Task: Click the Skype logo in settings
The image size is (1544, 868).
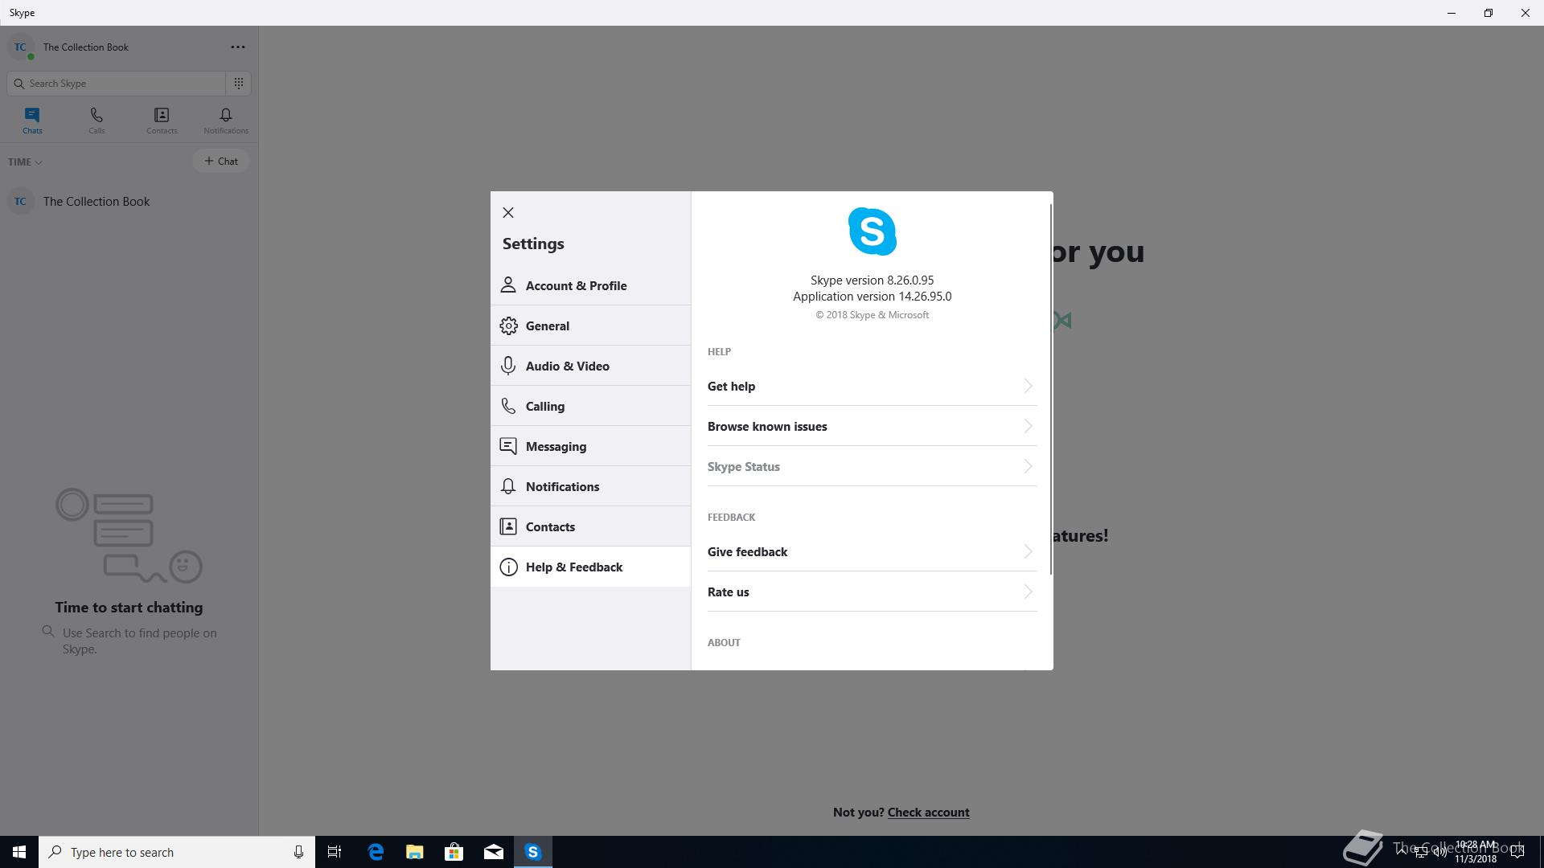Action: (872, 231)
